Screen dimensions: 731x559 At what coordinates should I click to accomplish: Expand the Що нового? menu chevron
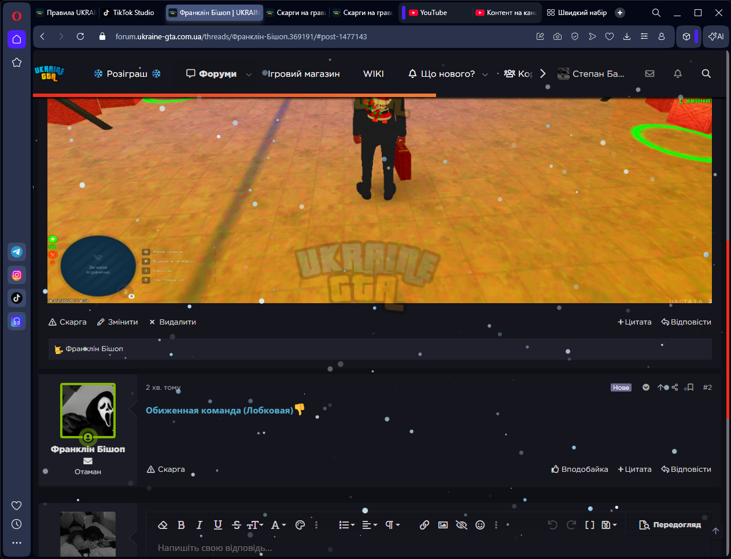485,74
